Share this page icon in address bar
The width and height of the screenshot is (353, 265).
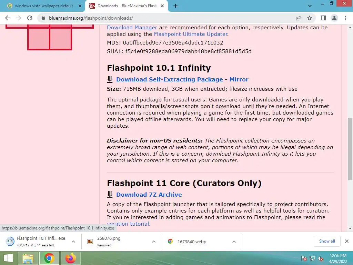pos(299,18)
